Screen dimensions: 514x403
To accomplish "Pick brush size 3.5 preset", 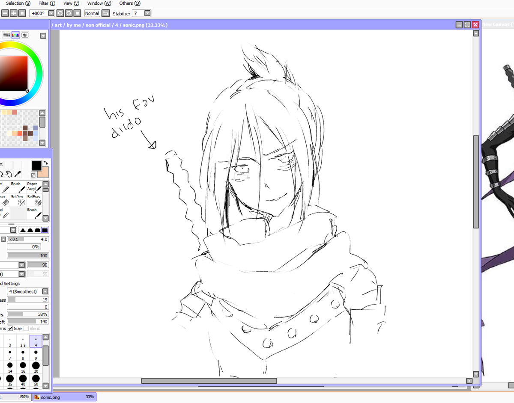I will coord(23,341).
